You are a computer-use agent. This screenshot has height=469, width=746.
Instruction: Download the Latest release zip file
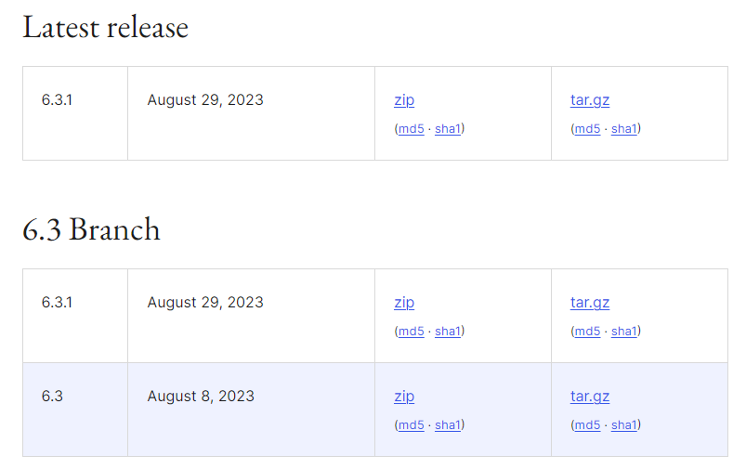404,100
